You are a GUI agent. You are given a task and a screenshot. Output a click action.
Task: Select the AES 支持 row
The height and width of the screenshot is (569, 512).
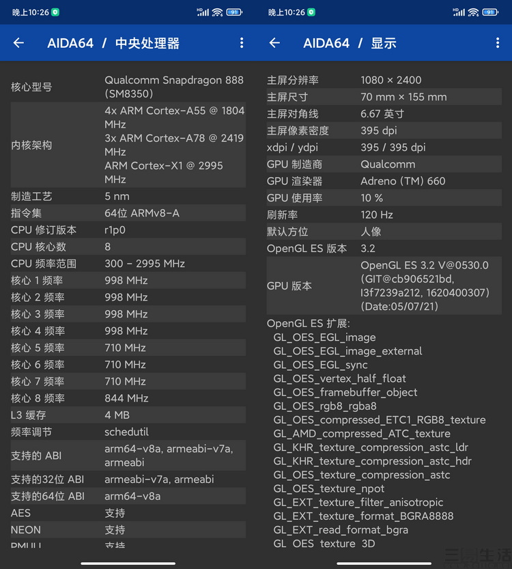point(128,513)
